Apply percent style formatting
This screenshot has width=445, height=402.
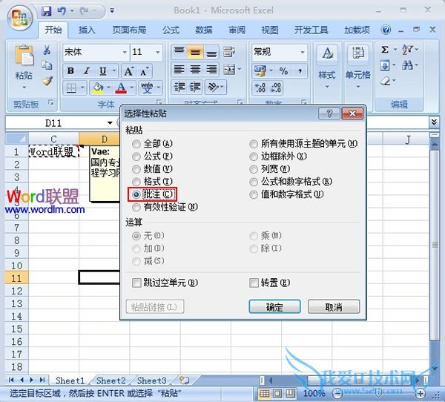(283, 70)
